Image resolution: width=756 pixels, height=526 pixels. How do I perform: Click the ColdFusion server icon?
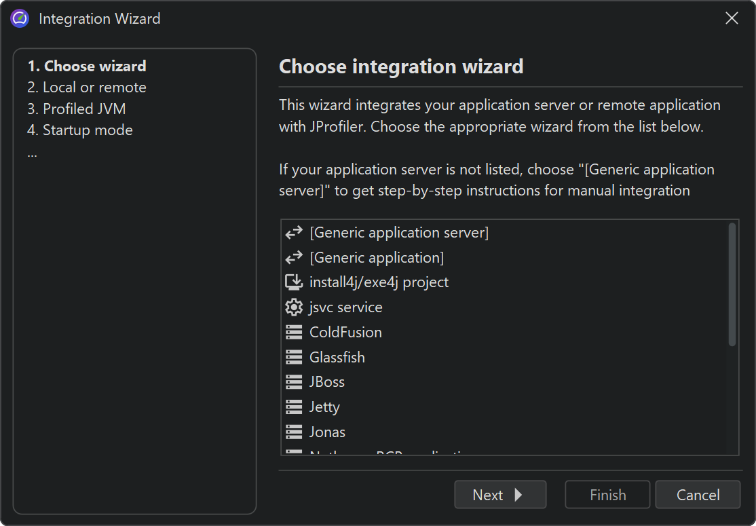coord(294,333)
